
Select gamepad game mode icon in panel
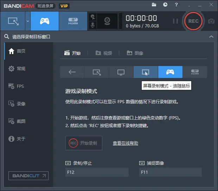tap(170, 72)
